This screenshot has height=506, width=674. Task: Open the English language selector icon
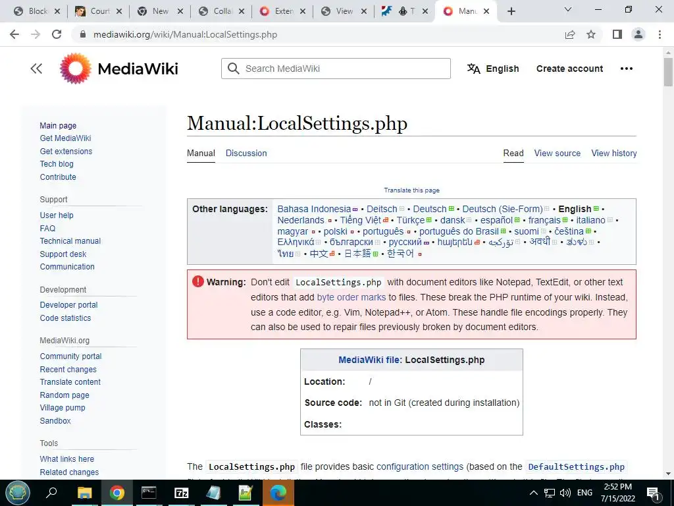point(474,69)
